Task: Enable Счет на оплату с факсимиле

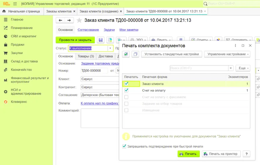Action: [126, 97]
